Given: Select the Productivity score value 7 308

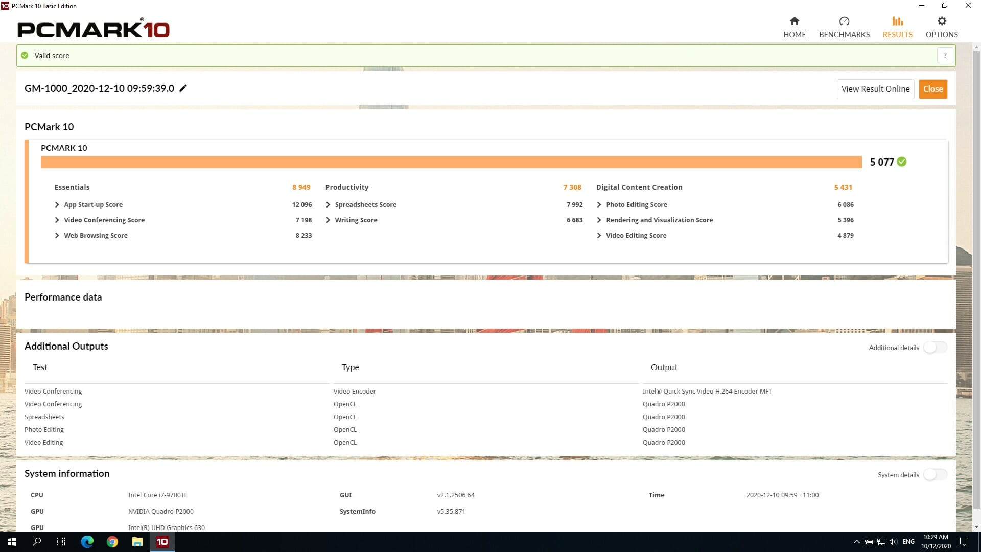Looking at the screenshot, I should (x=572, y=187).
